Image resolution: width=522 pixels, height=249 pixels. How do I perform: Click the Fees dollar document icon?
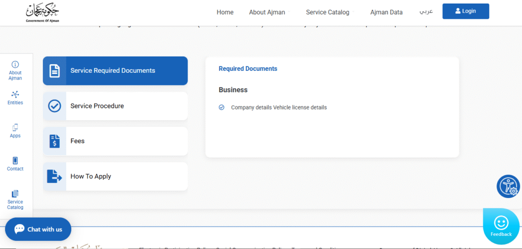(x=55, y=141)
